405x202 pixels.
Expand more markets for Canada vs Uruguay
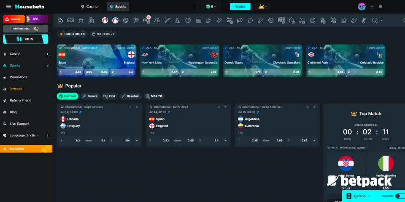pyautogui.click(x=137, y=141)
